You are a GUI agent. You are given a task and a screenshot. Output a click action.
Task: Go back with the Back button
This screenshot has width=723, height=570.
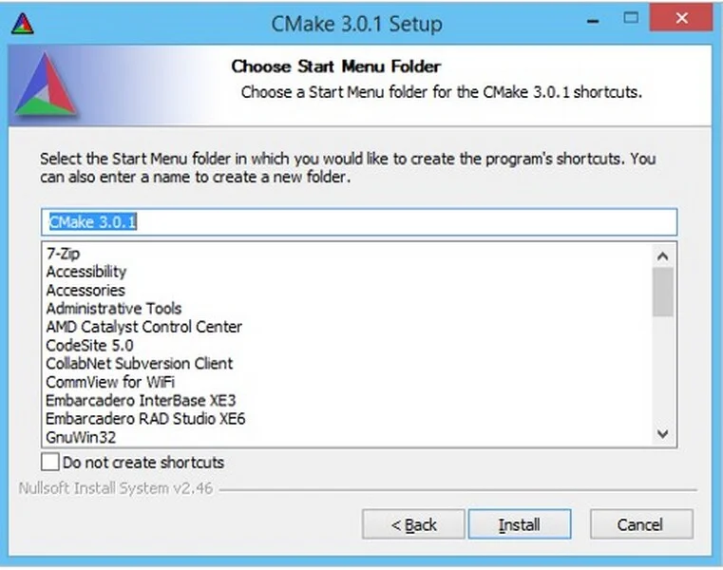click(x=413, y=524)
